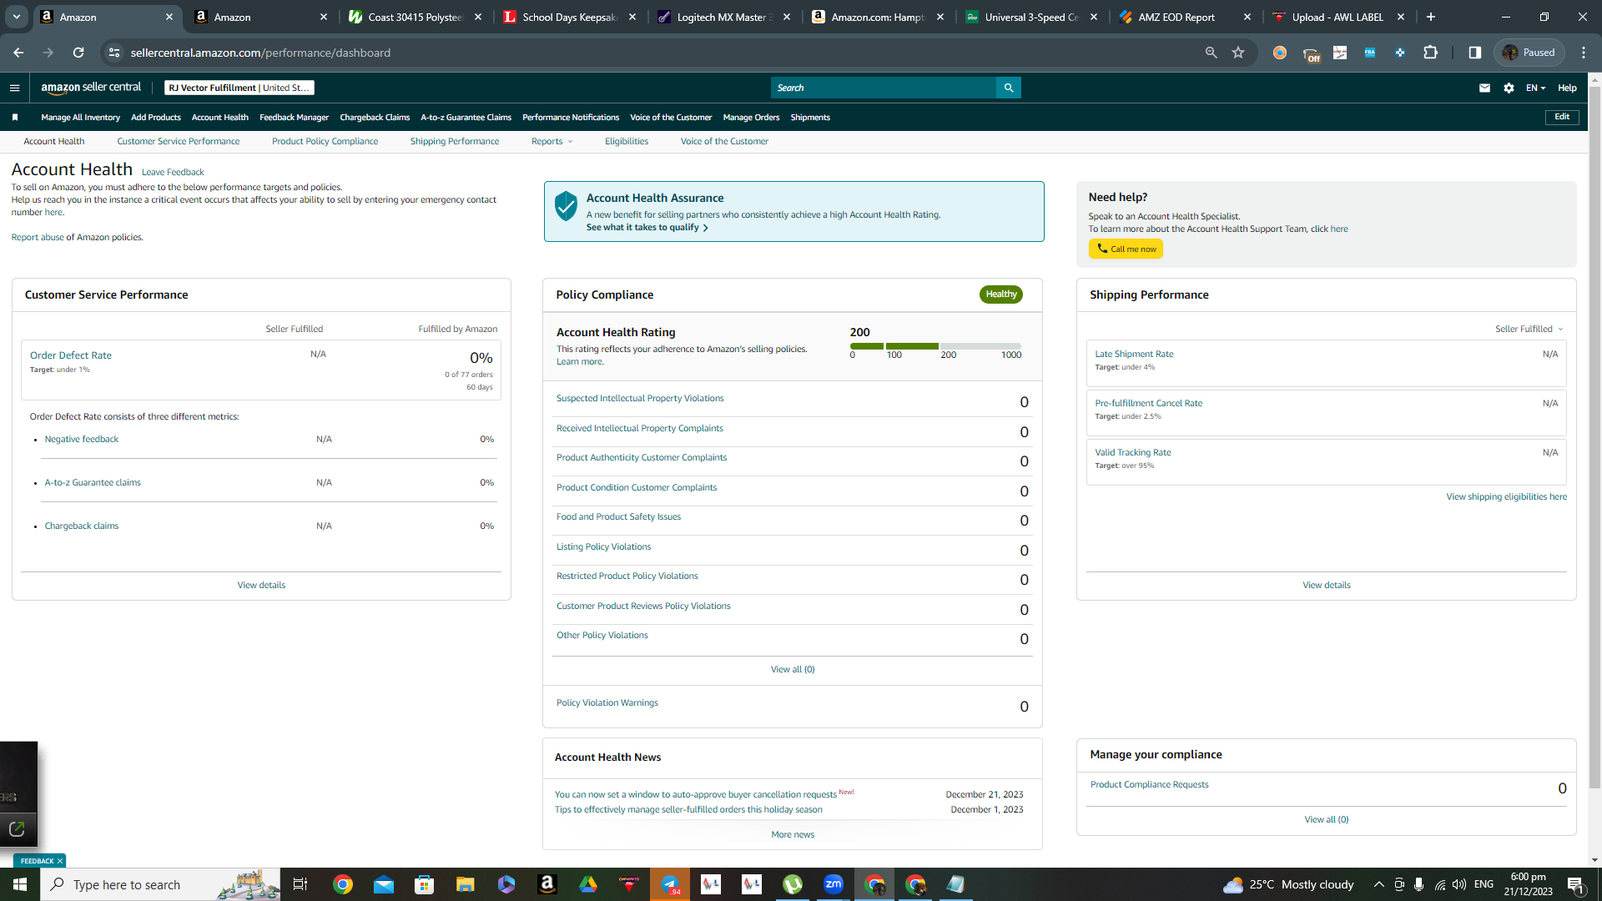This screenshot has width=1602, height=901.
Task: Select the Customer Service Performance tab
Action: click(179, 142)
